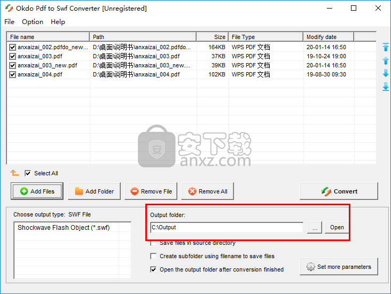The height and width of the screenshot is (294, 391).
Task: Close the converter window
Action: tap(378, 8)
